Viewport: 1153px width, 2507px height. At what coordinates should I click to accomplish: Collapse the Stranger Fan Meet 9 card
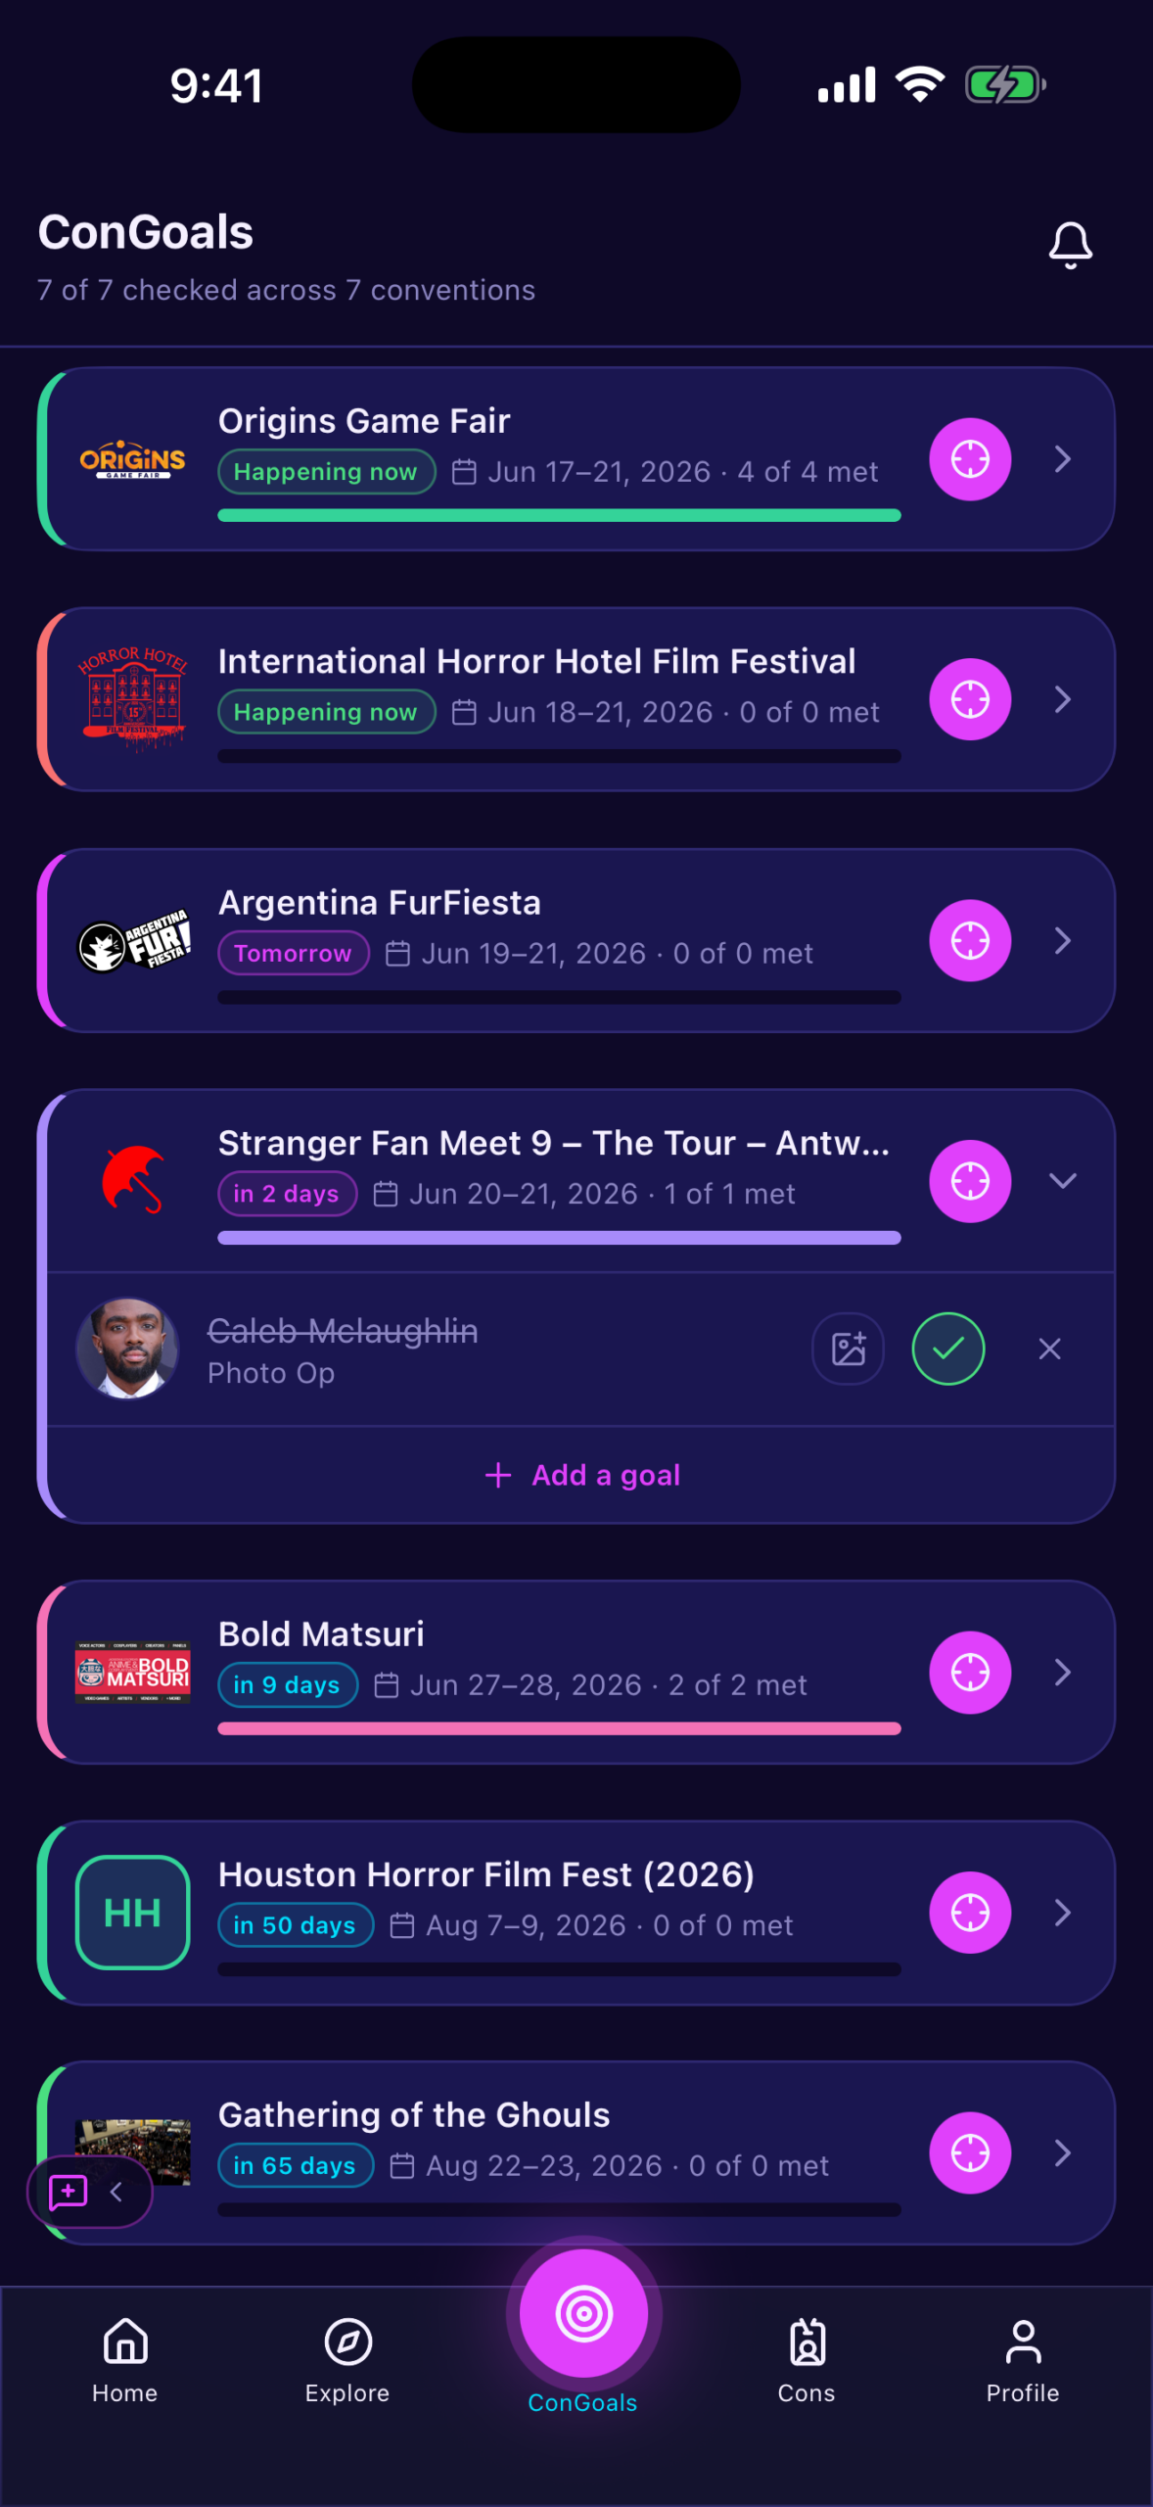[1063, 1181]
